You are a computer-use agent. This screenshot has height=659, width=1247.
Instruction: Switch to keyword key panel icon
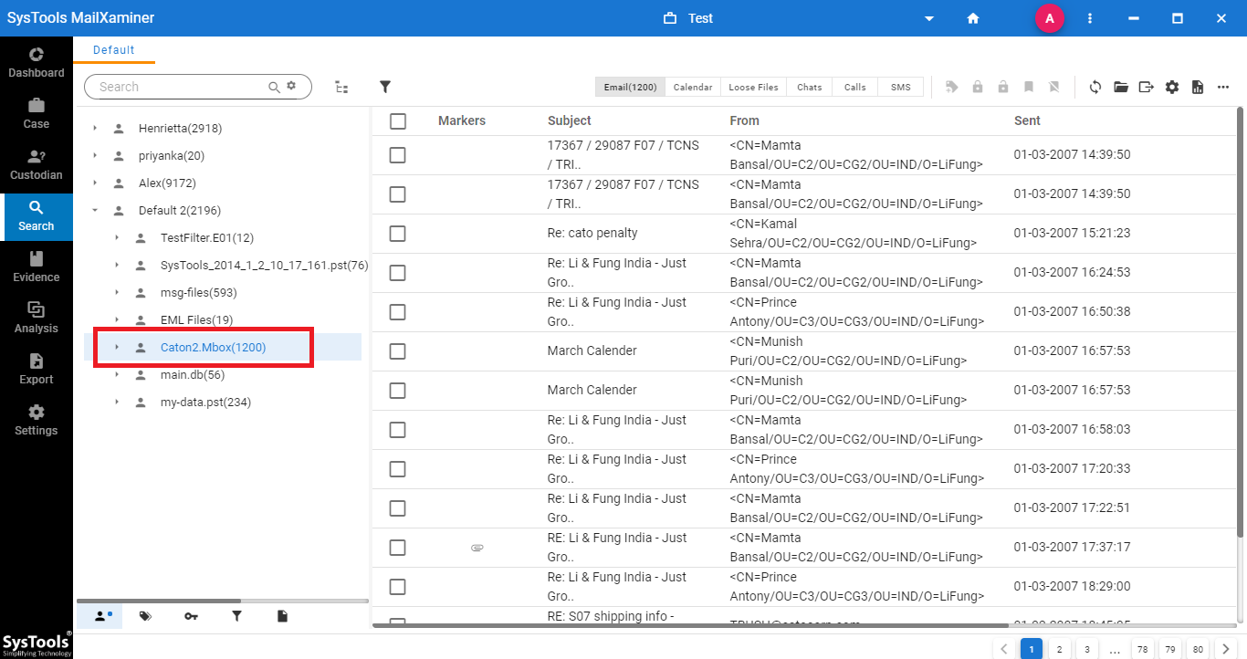tap(191, 616)
